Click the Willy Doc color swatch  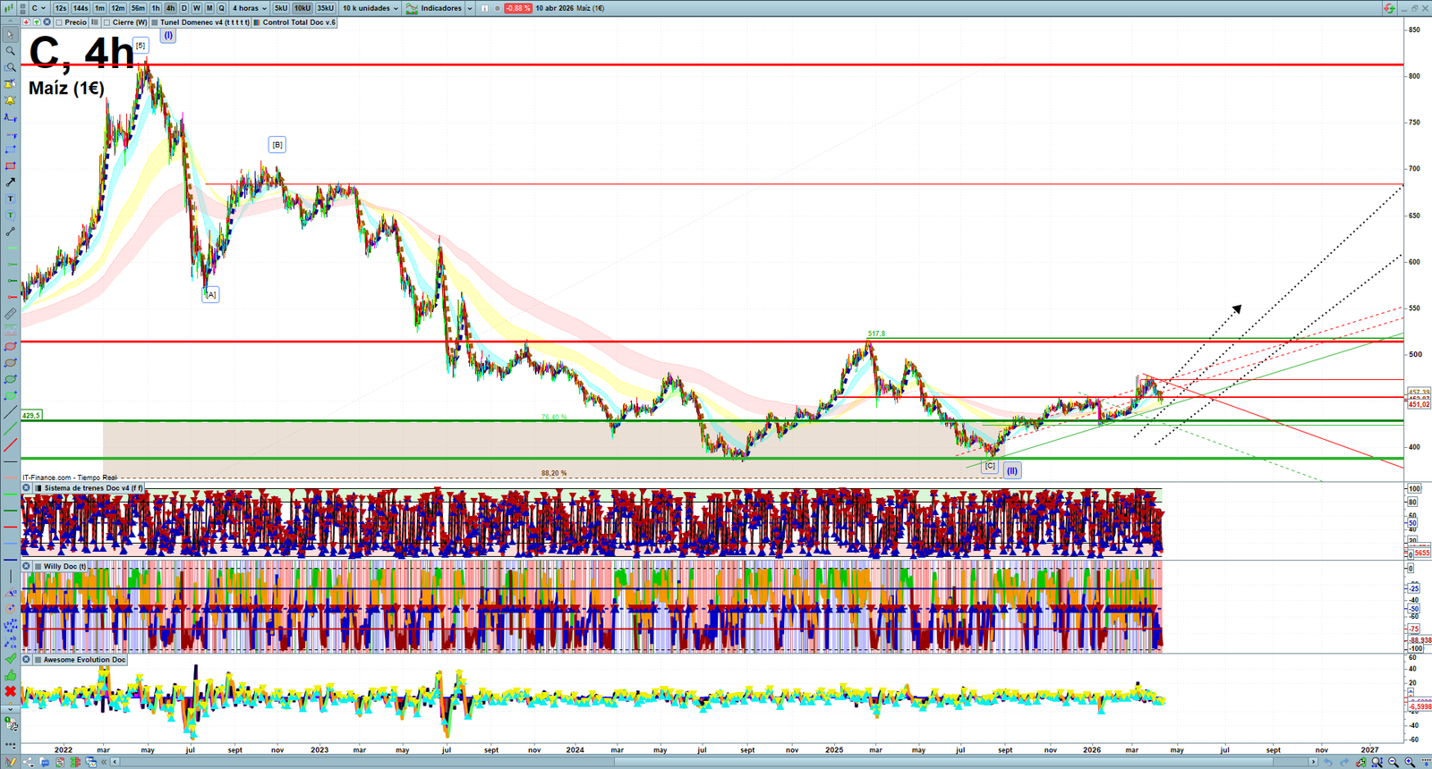(x=38, y=566)
